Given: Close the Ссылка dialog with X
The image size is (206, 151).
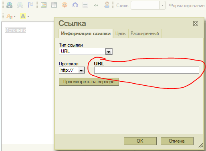Looking at the screenshot, I should (x=196, y=24).
